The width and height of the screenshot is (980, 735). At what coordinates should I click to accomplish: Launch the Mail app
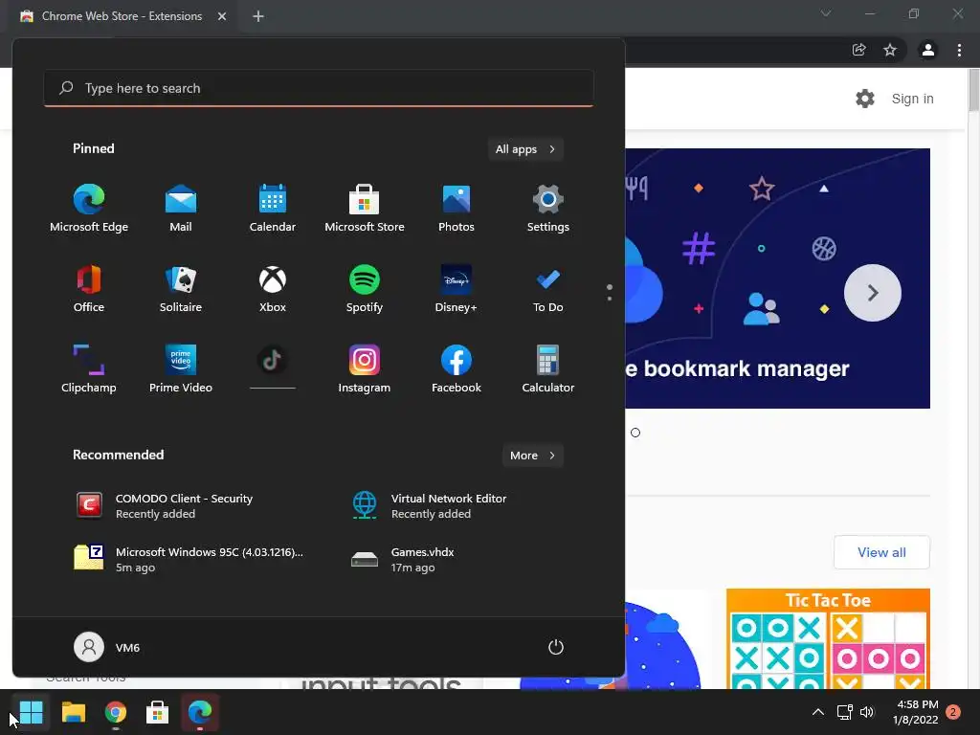coord(181,208)
